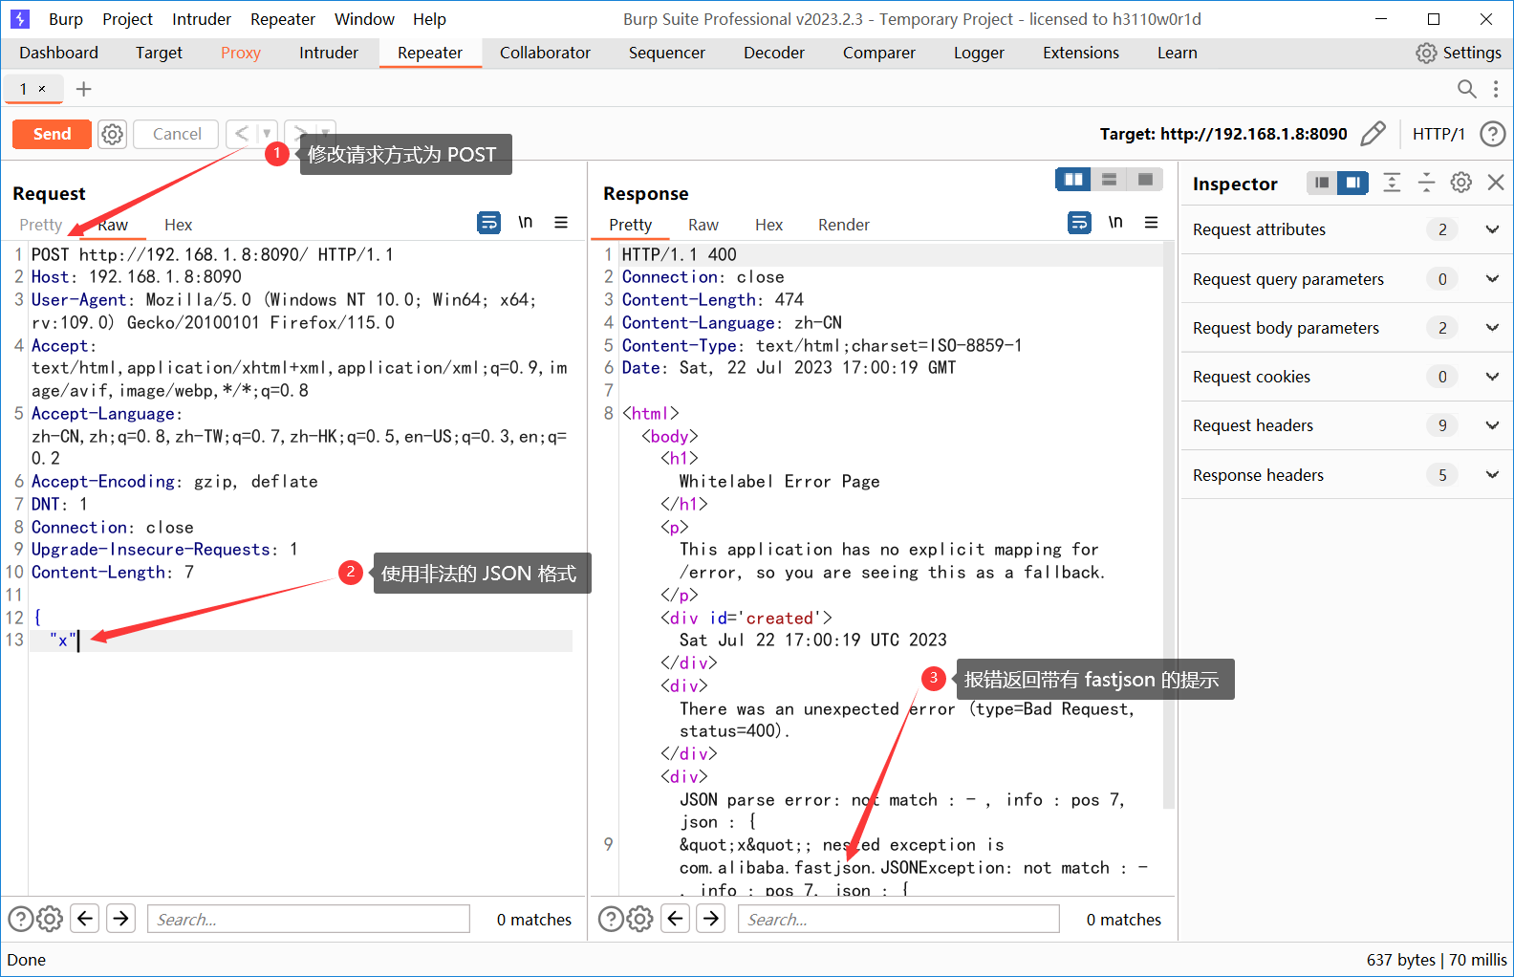1514x977 pixels.
Task: Jump to next match in Response
Action: 712,919
